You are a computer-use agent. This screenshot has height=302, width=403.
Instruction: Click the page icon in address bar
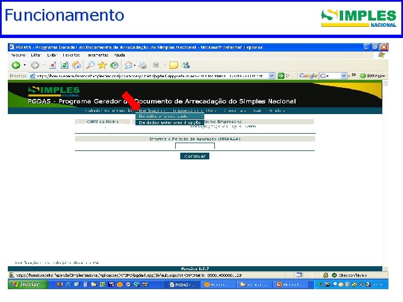(32, 75)
